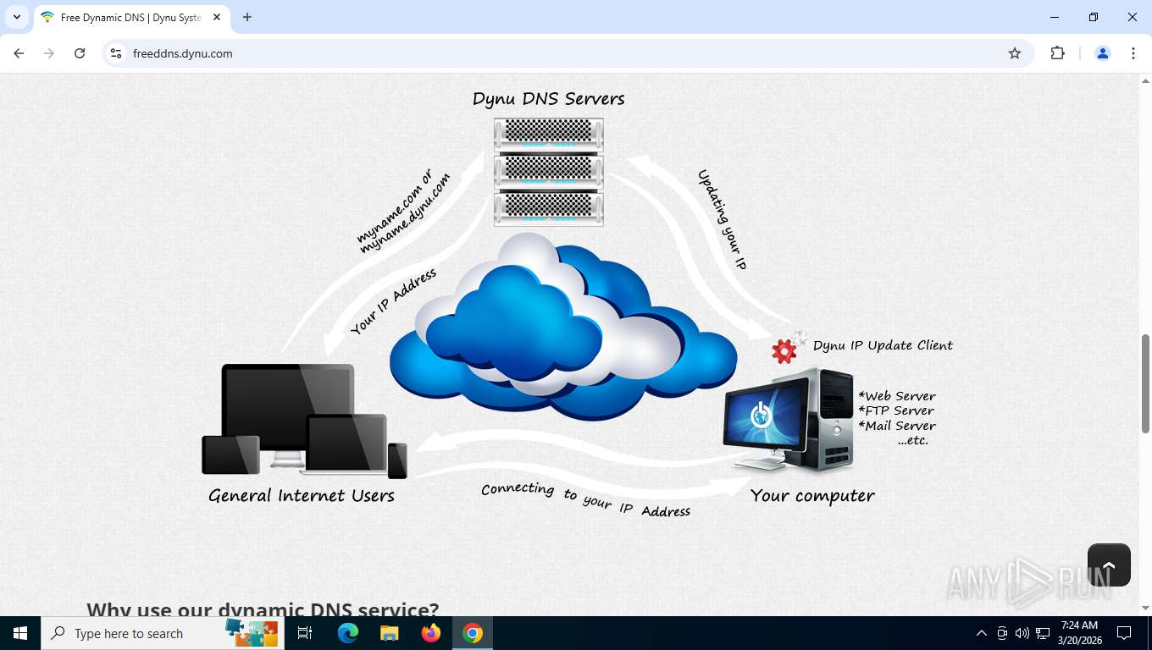Open Task View on the taskbar

pyautogui.click(x=305, y=633)
